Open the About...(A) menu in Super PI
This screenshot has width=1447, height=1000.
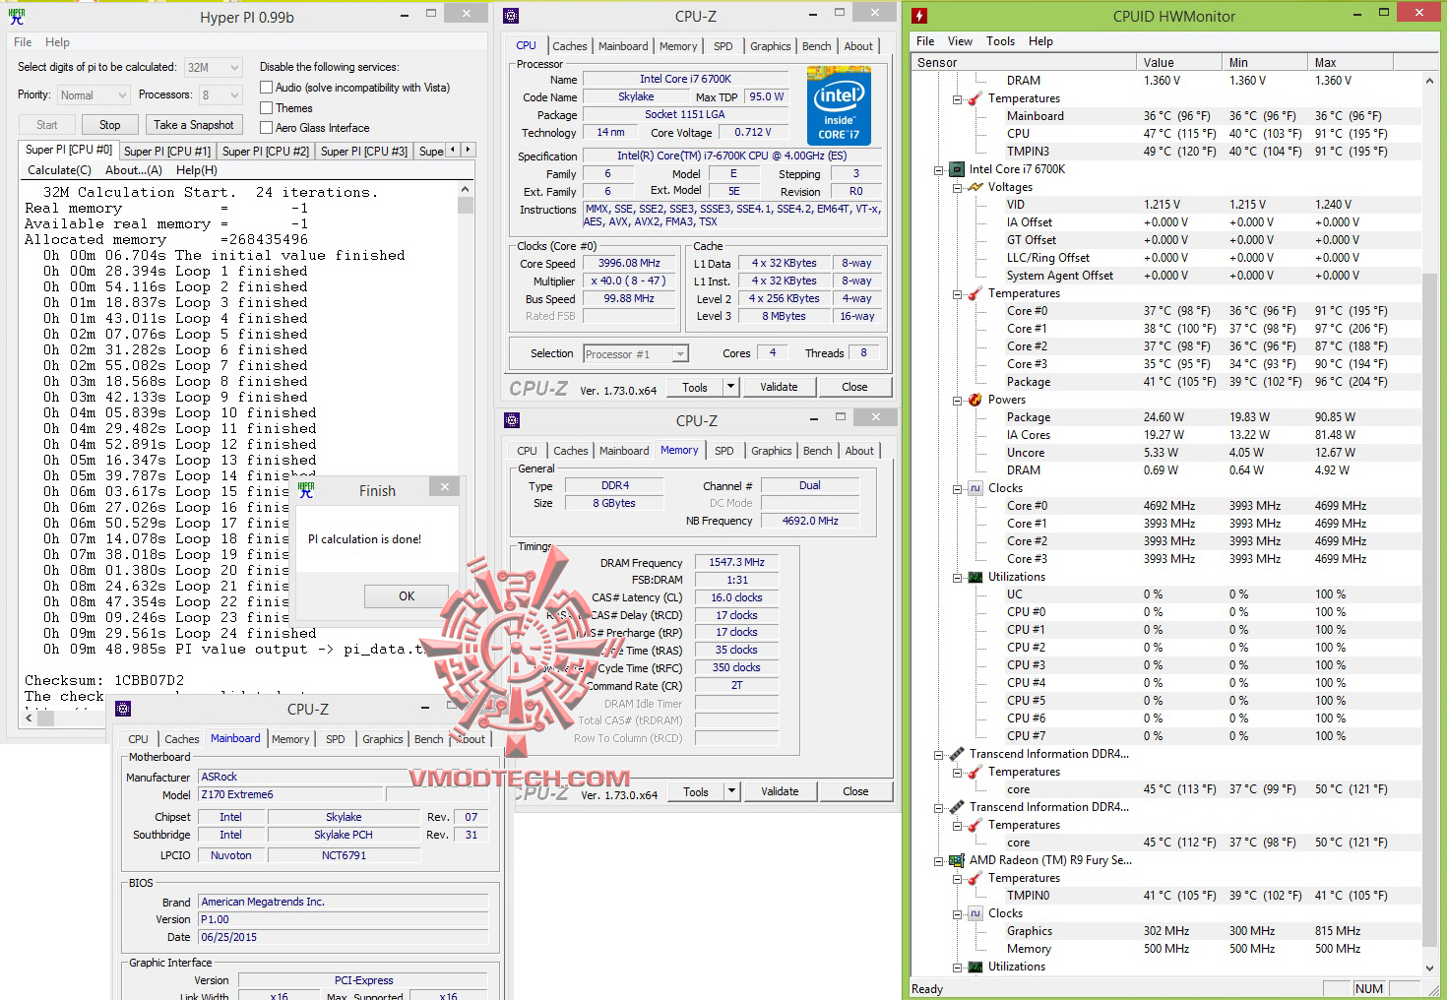[x=134, y=170]
